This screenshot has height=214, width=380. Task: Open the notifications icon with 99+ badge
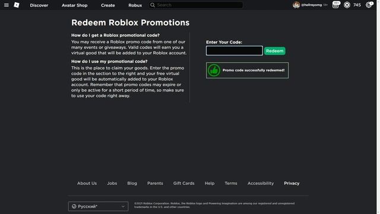click(336, 5)
